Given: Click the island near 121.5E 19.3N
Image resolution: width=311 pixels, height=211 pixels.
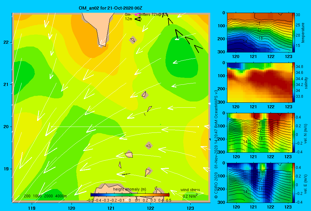Looking at the screenshot, I should click(x=129, y=154).
